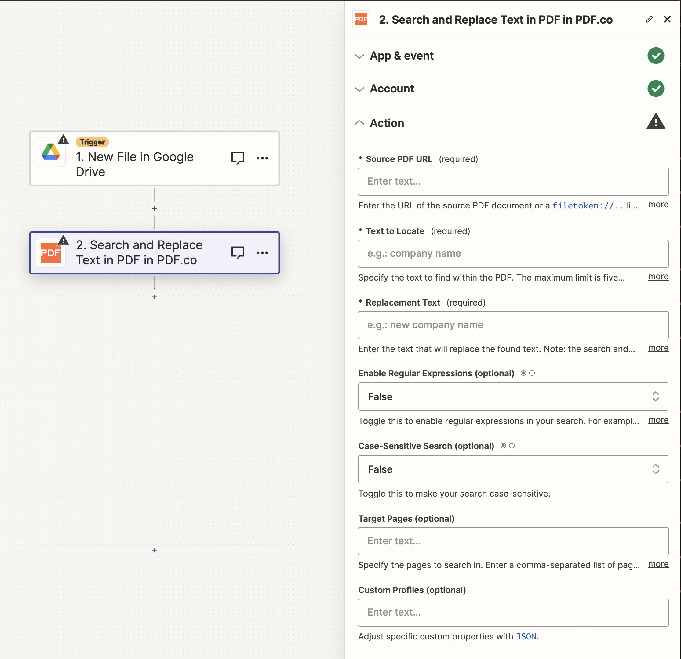681x659 pixels.
Task: Click inside the Source PDF URL field
Action: (513, 181)
